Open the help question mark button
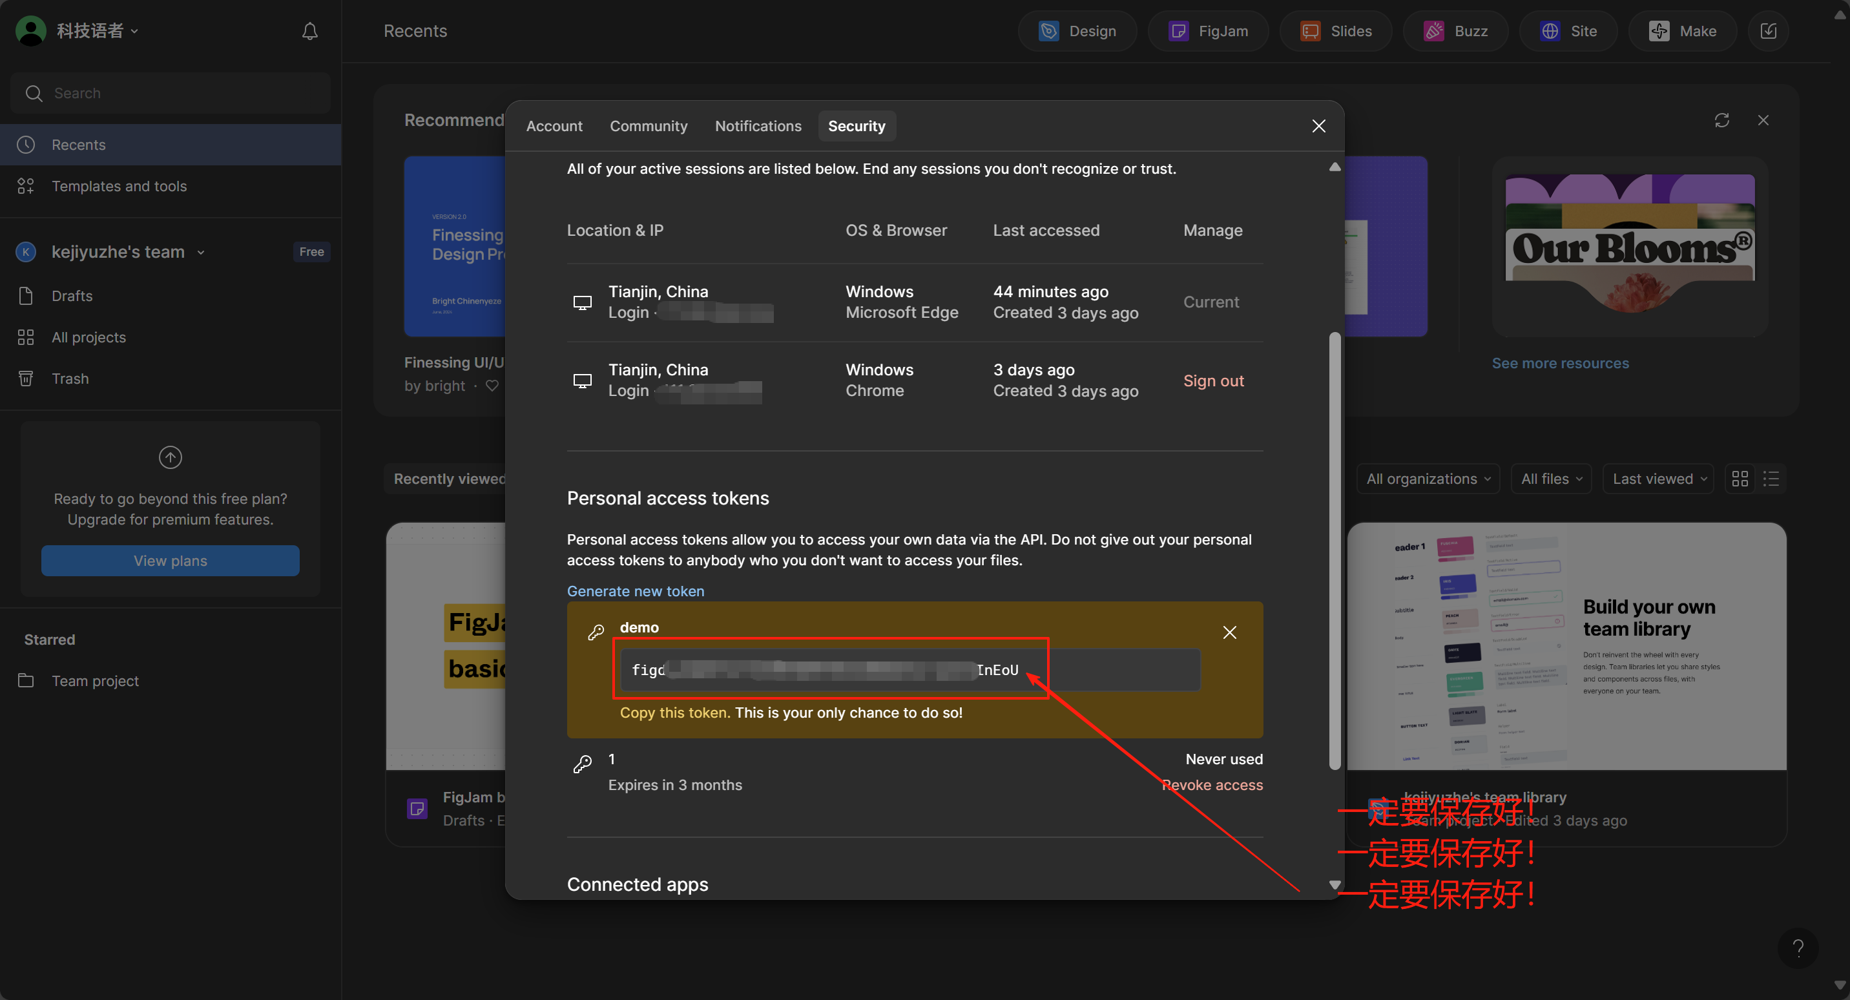The width and height of the screenshot is (1850, 1000). click(x=1798, y=948)
